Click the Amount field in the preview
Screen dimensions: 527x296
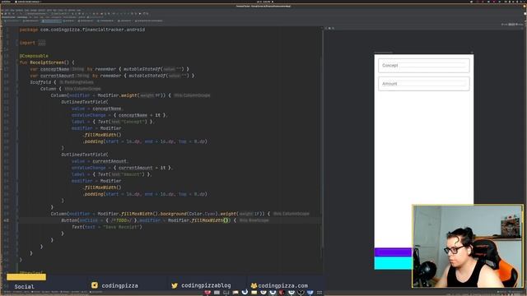coord(423,84)
